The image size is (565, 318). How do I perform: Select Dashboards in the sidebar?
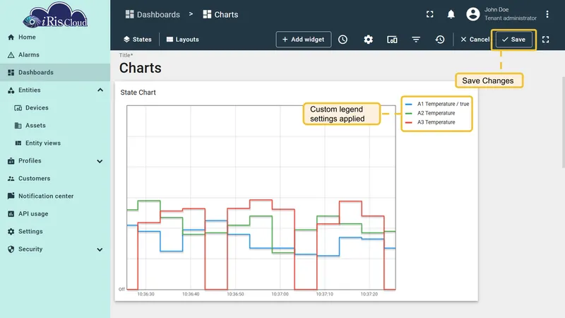pos(55,73)
